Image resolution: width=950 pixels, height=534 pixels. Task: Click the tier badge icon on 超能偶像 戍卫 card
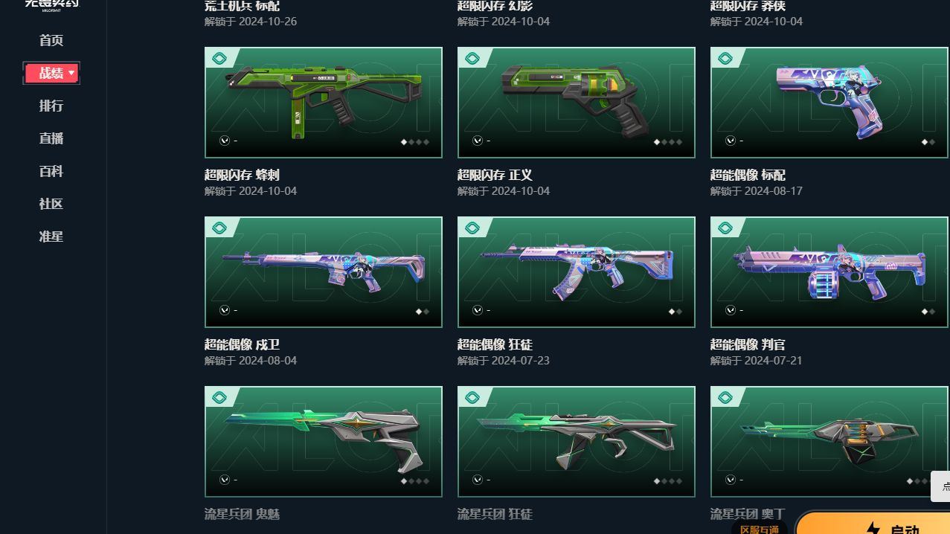pyautogui.click(x=219, y=228)
